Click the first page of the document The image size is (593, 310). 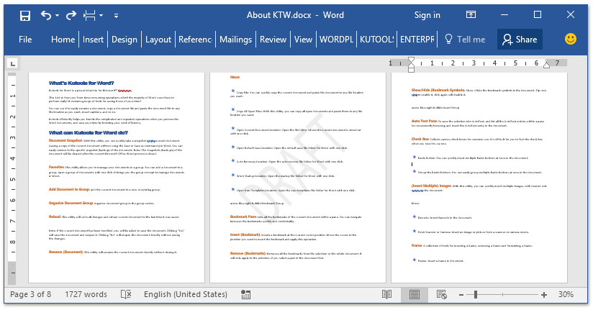pyautogui.click(x=117, y=178)
